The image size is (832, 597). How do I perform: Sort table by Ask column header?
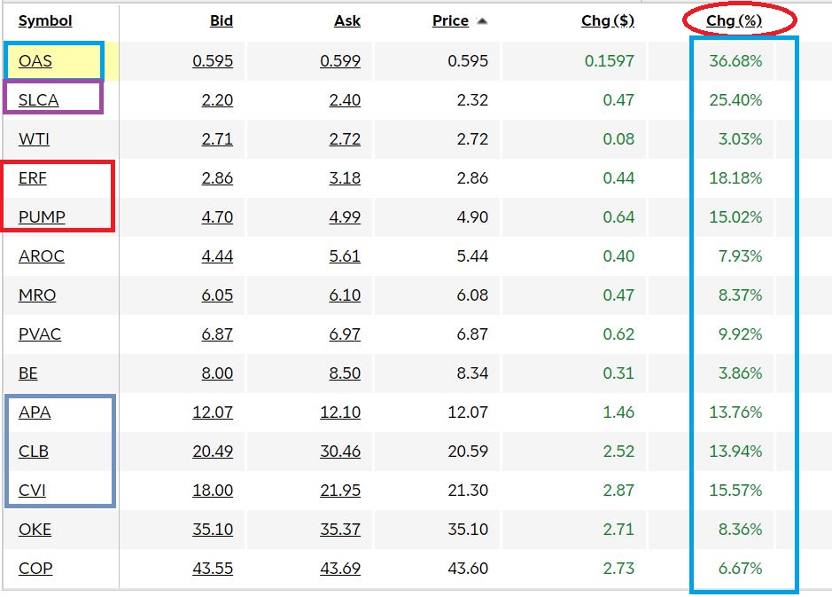pos(347,20)
